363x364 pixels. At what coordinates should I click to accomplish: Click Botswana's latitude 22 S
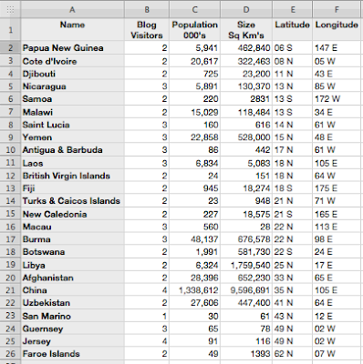click(292, 252)
